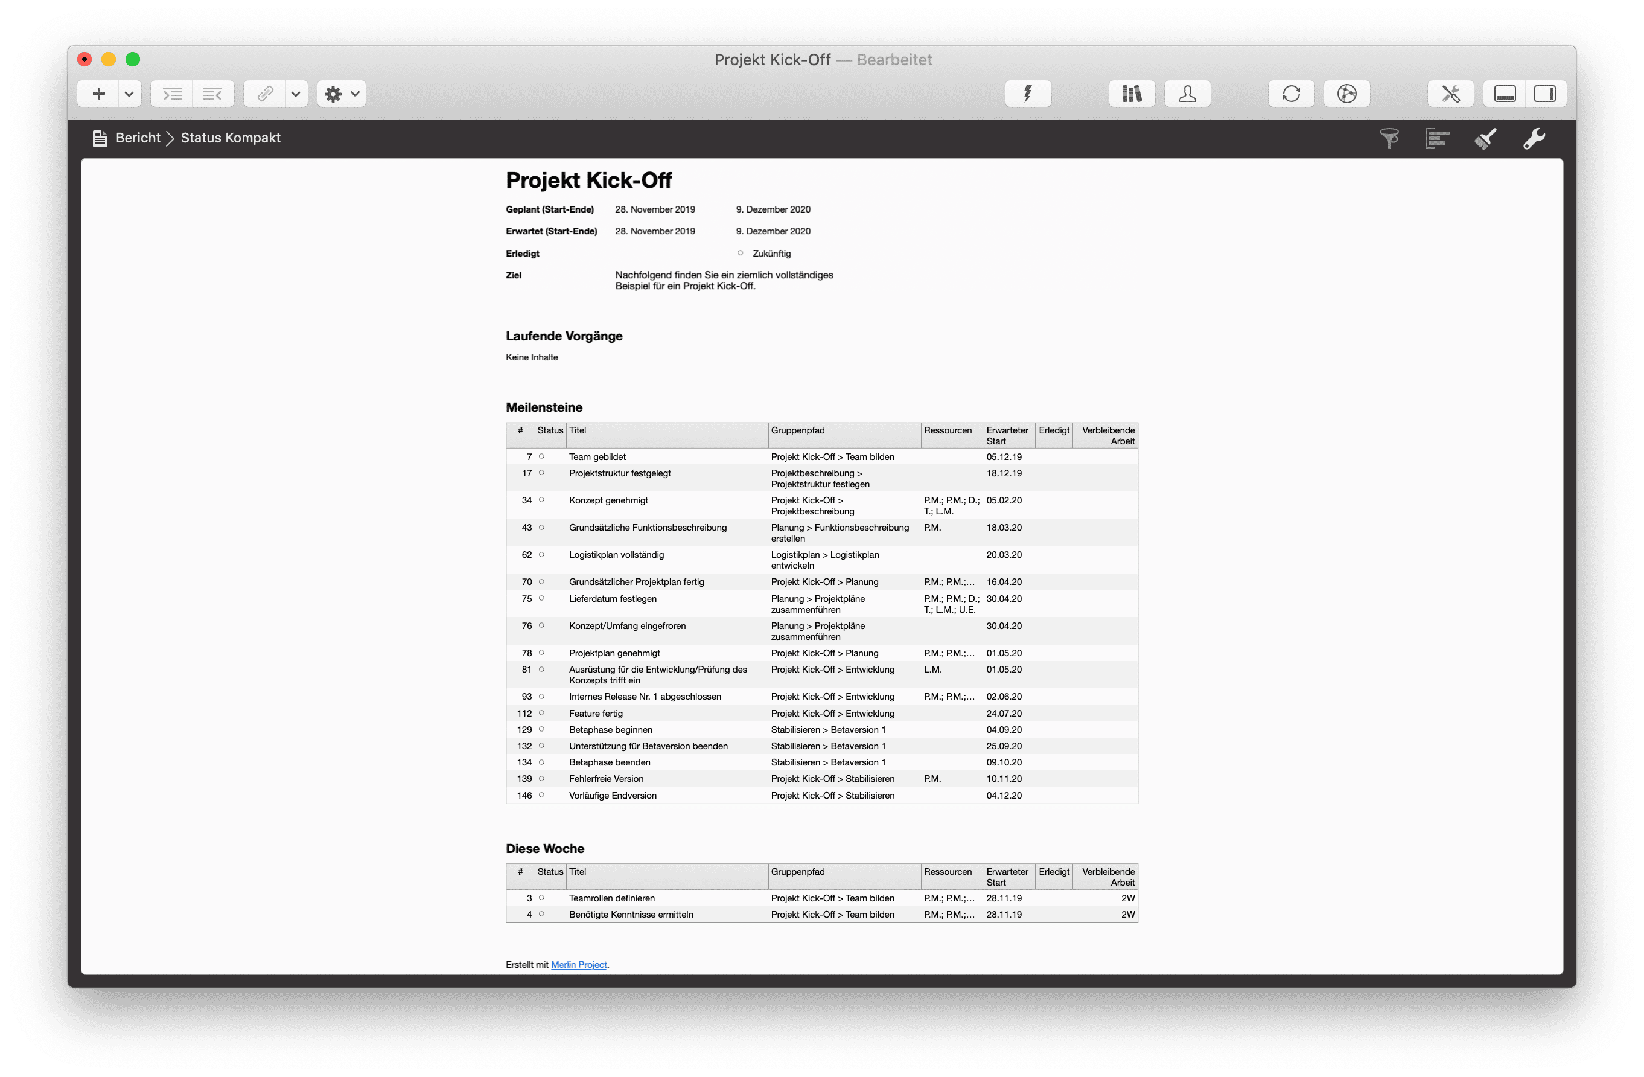The image size is (1644, 1077).
Task: Click the synchronize arrows button
Action: click(1291, 94)
